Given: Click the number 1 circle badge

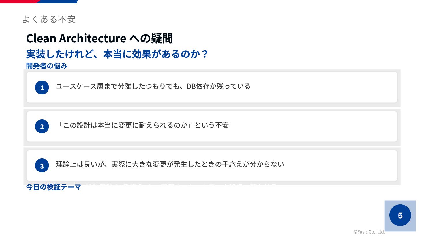Looking at the screenshot, I should 42,87.
